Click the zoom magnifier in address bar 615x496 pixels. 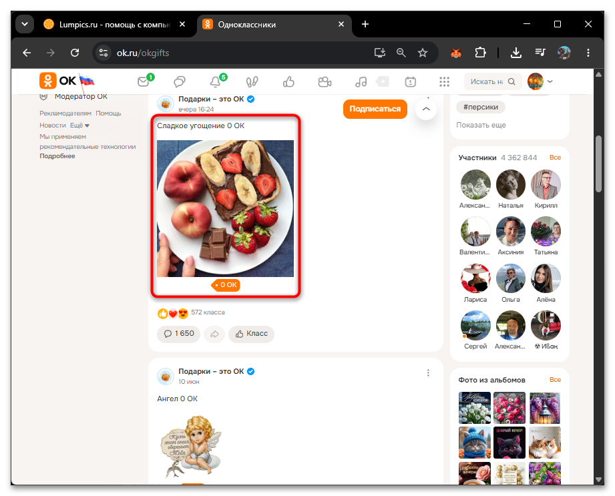[x=401, y=53]
